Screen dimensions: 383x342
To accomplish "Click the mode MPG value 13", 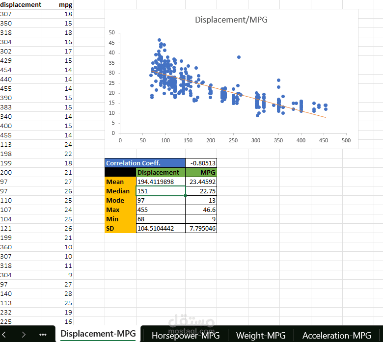I will (201, 200).
